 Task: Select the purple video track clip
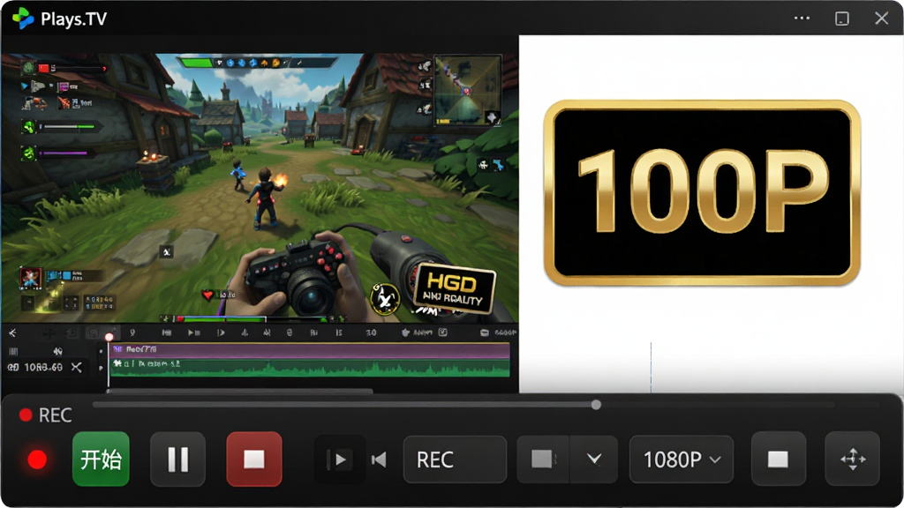(x=310, y=350)
